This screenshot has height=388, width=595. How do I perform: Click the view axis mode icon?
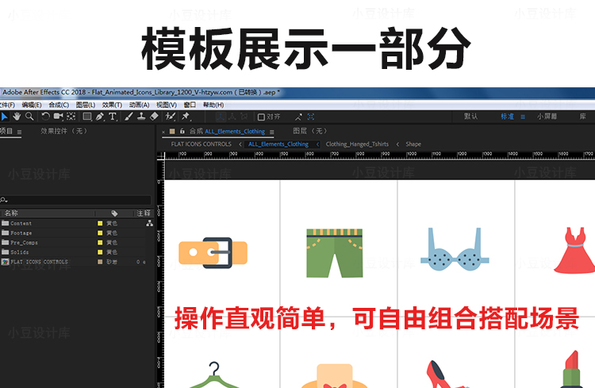[244, 117]
